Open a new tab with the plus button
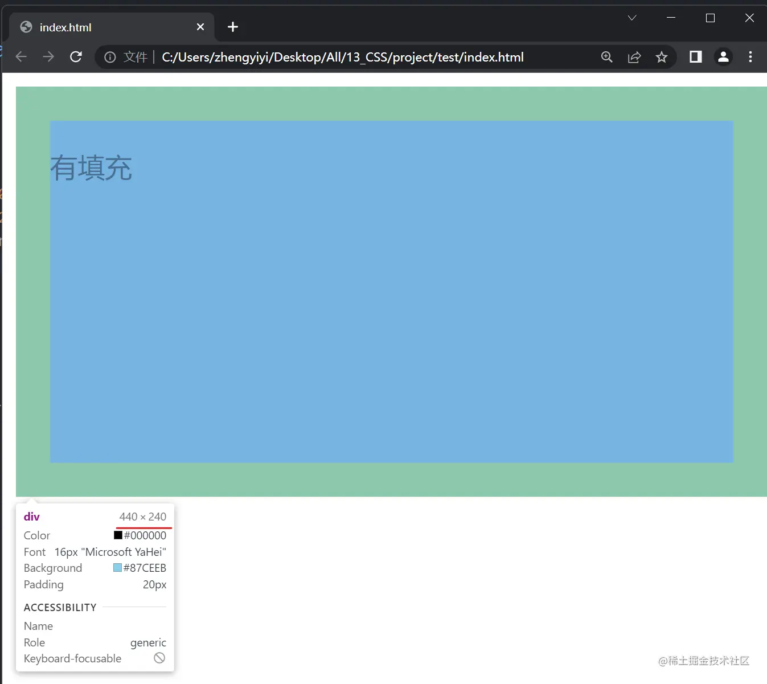Image resolution: width=767 pixels, height=684 pixels. point(233,27)
